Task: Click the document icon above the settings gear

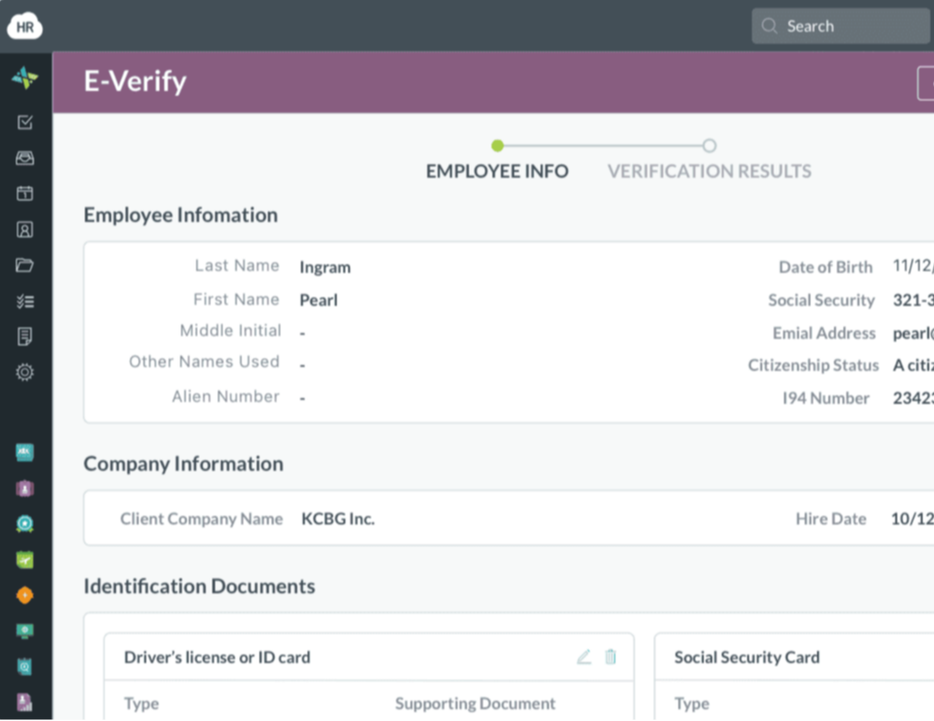Action: coord(25,336)
